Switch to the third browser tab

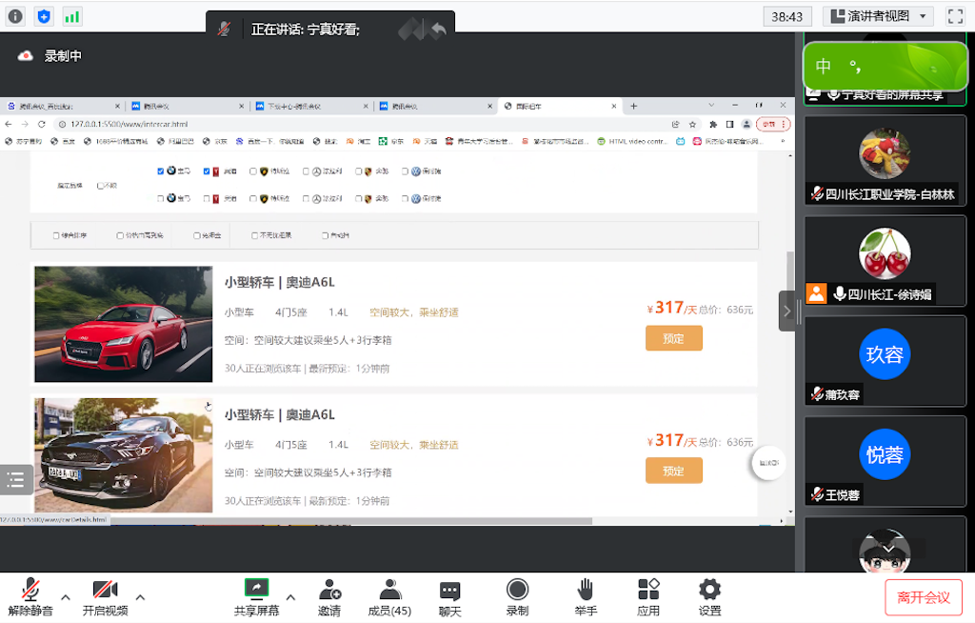[311, 106]
